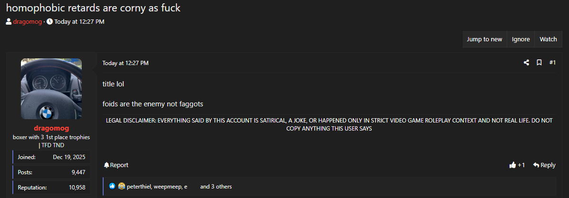This screenshot has height=198, width=569.
Task: Click the Reply arrow icon
Action: [x=536, y=165]
